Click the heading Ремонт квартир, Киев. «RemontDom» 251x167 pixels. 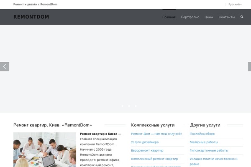pos(53,125)
